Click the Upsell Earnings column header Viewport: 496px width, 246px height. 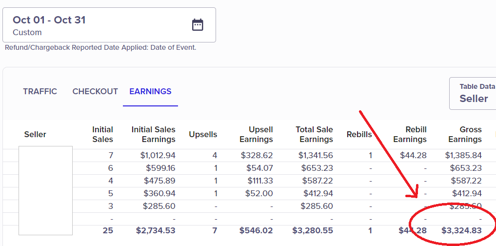256,134
